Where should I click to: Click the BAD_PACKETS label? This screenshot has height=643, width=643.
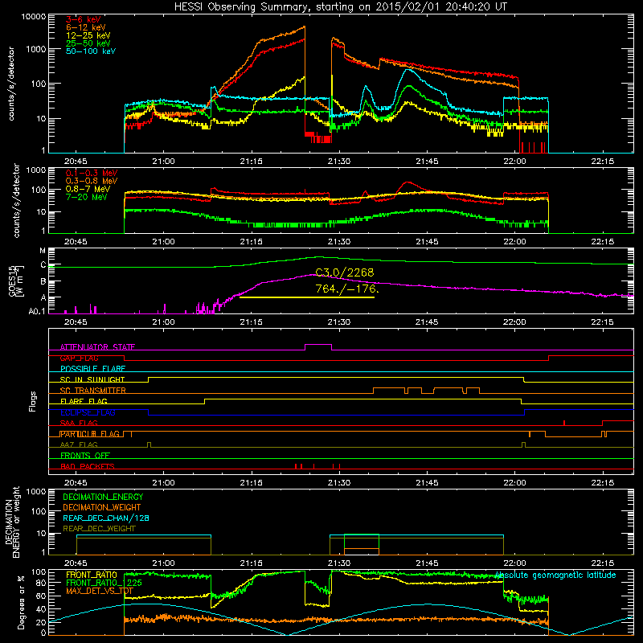click(x=88, y=466)
